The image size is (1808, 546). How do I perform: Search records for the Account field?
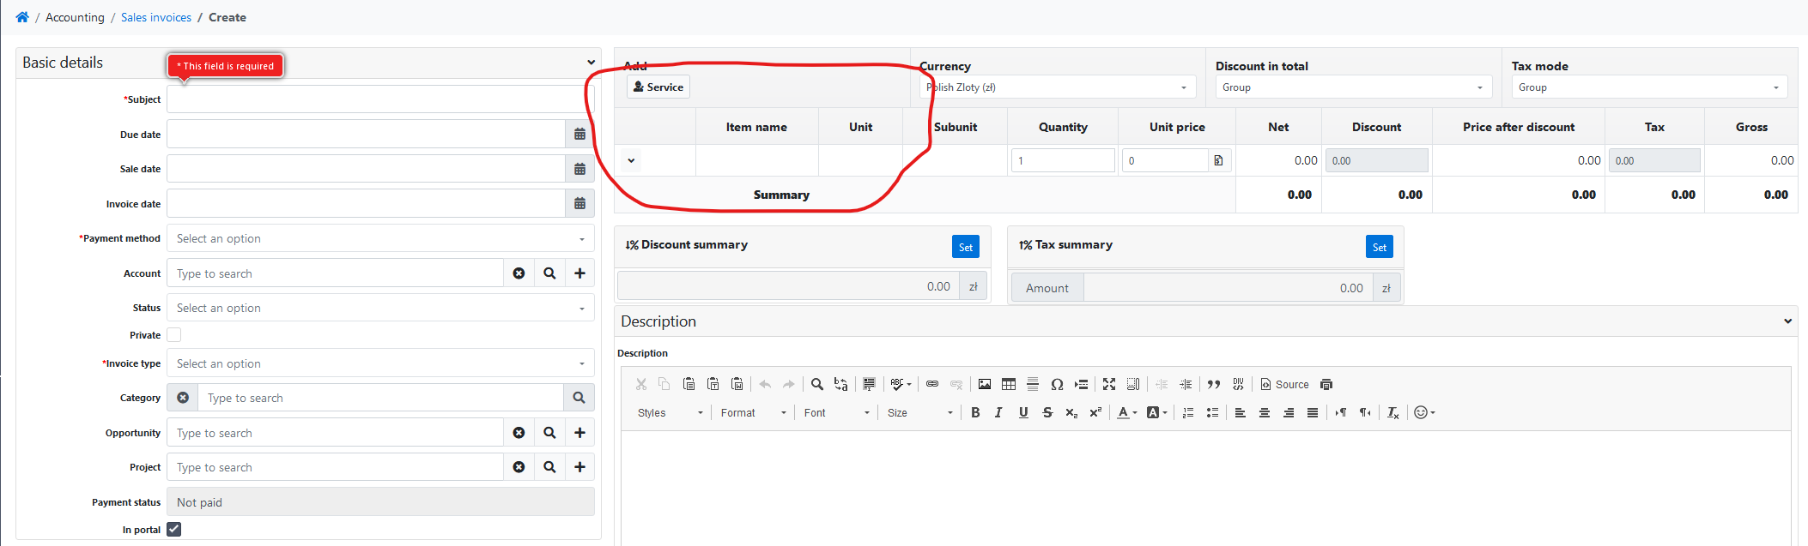point(549,273)
